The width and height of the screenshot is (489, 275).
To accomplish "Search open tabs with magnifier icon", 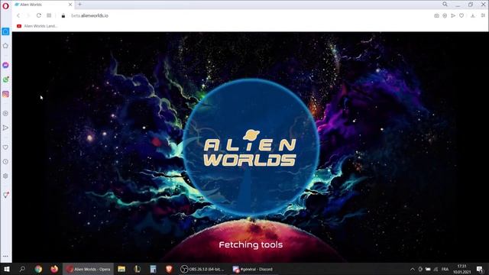I will 445,5.
